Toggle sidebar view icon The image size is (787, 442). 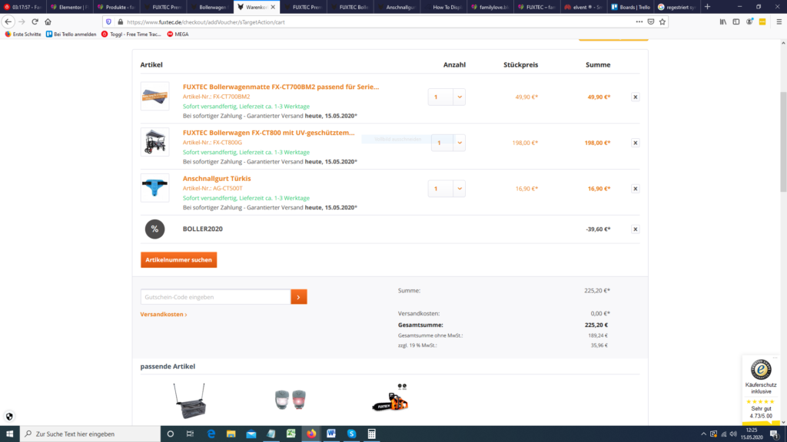[736, 21]
